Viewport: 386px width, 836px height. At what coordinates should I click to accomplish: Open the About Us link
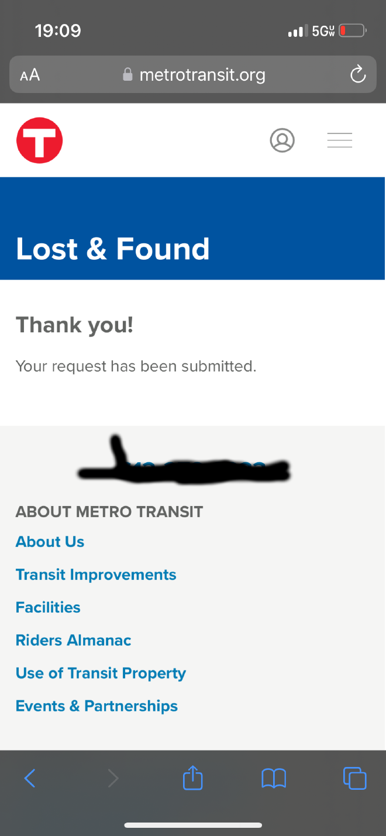tap(50, 541)
